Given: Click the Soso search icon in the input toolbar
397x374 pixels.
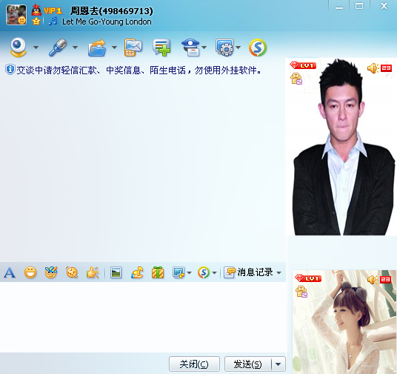Looking at the screenshot, I should 204,273.
